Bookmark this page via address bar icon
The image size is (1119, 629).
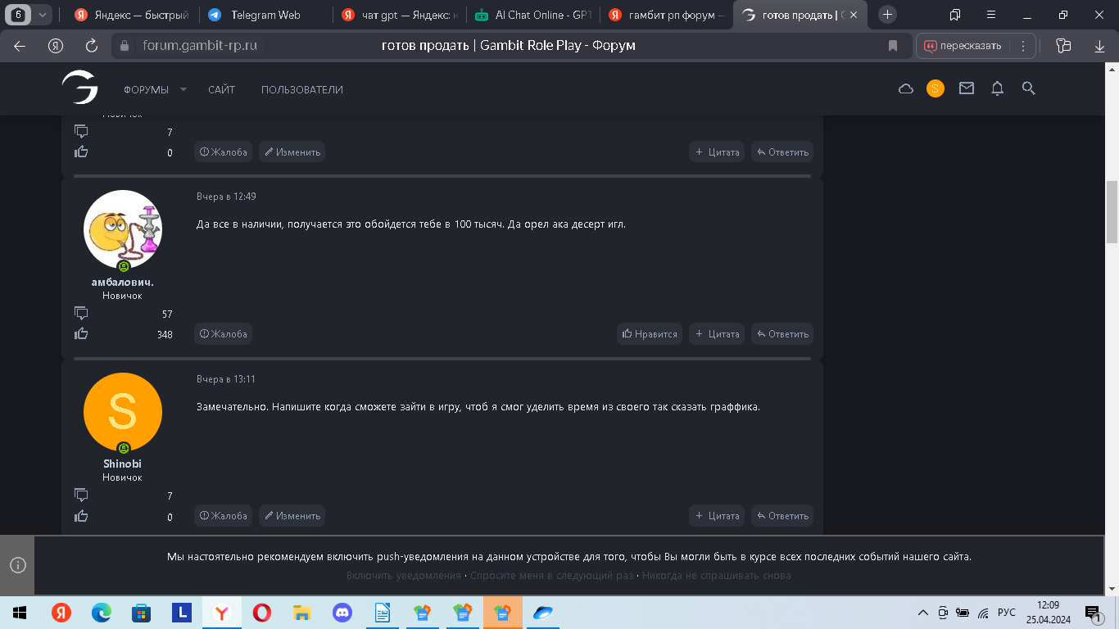coord(893,46)
